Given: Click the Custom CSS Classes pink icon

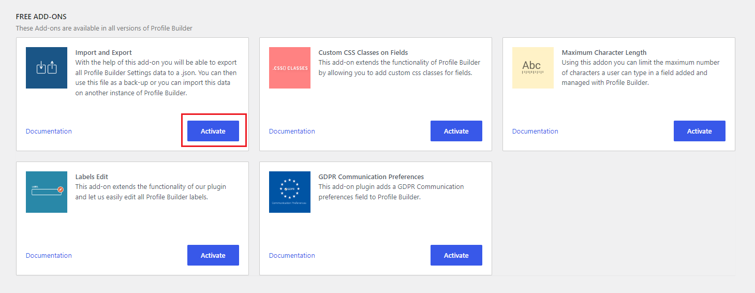Looking at the screenshot, I should pyautogui.click(x=290, y=68).
